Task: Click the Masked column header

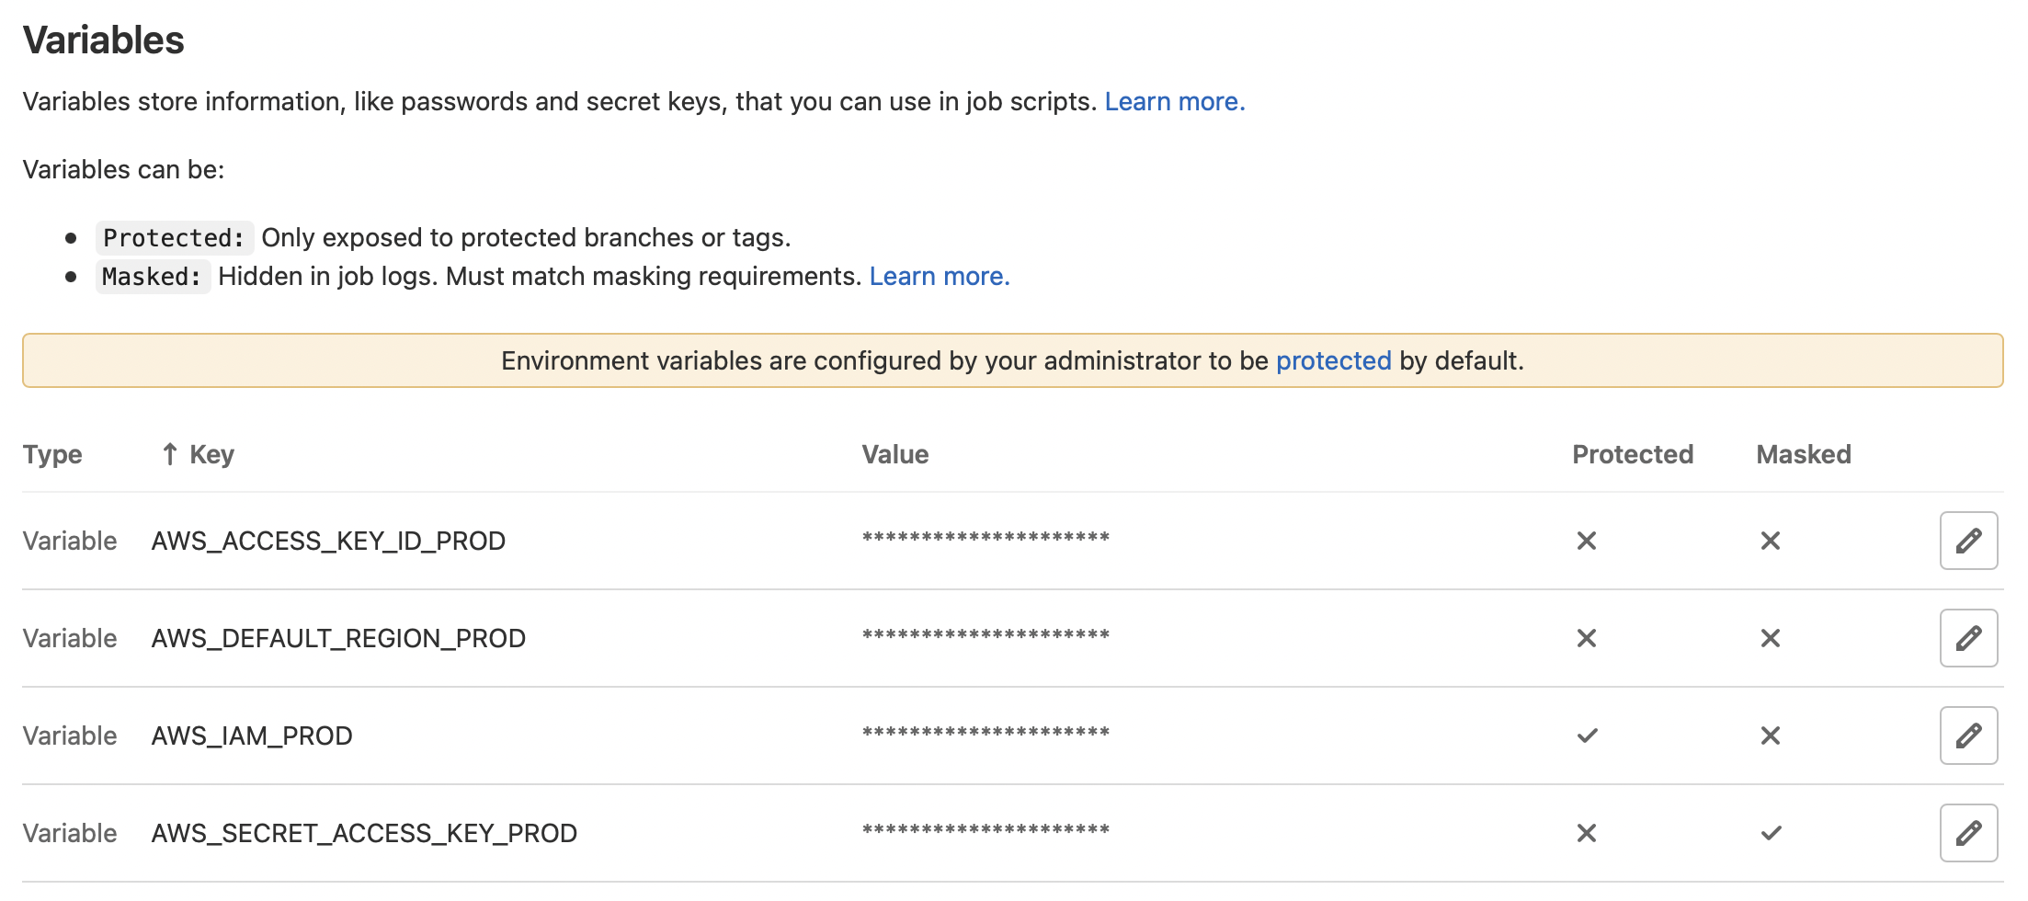Action: [x=1803, y=454]
